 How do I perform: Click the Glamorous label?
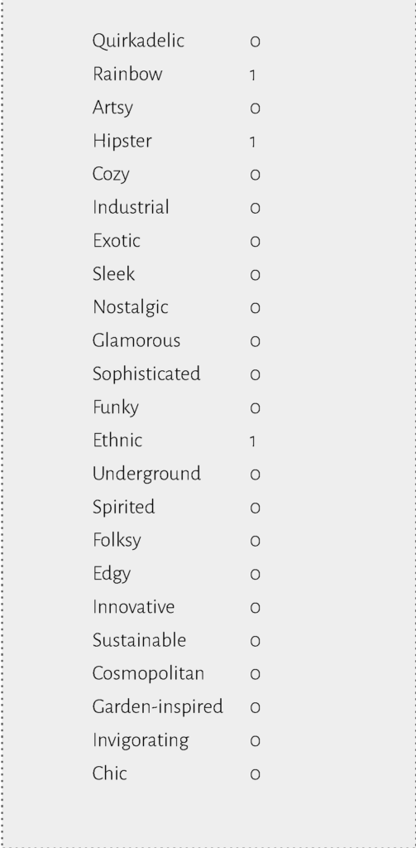tap(136, 340)
